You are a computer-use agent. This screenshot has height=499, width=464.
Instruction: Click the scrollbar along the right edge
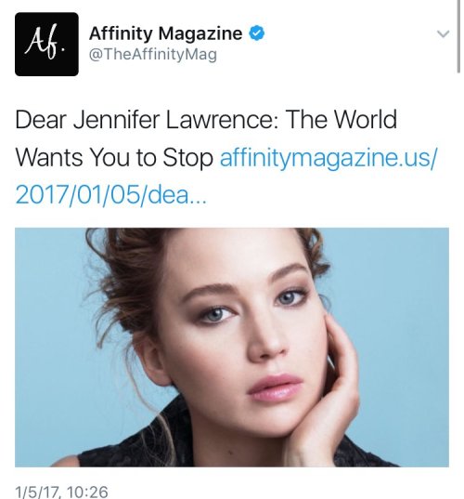click(x=458, y=36)
